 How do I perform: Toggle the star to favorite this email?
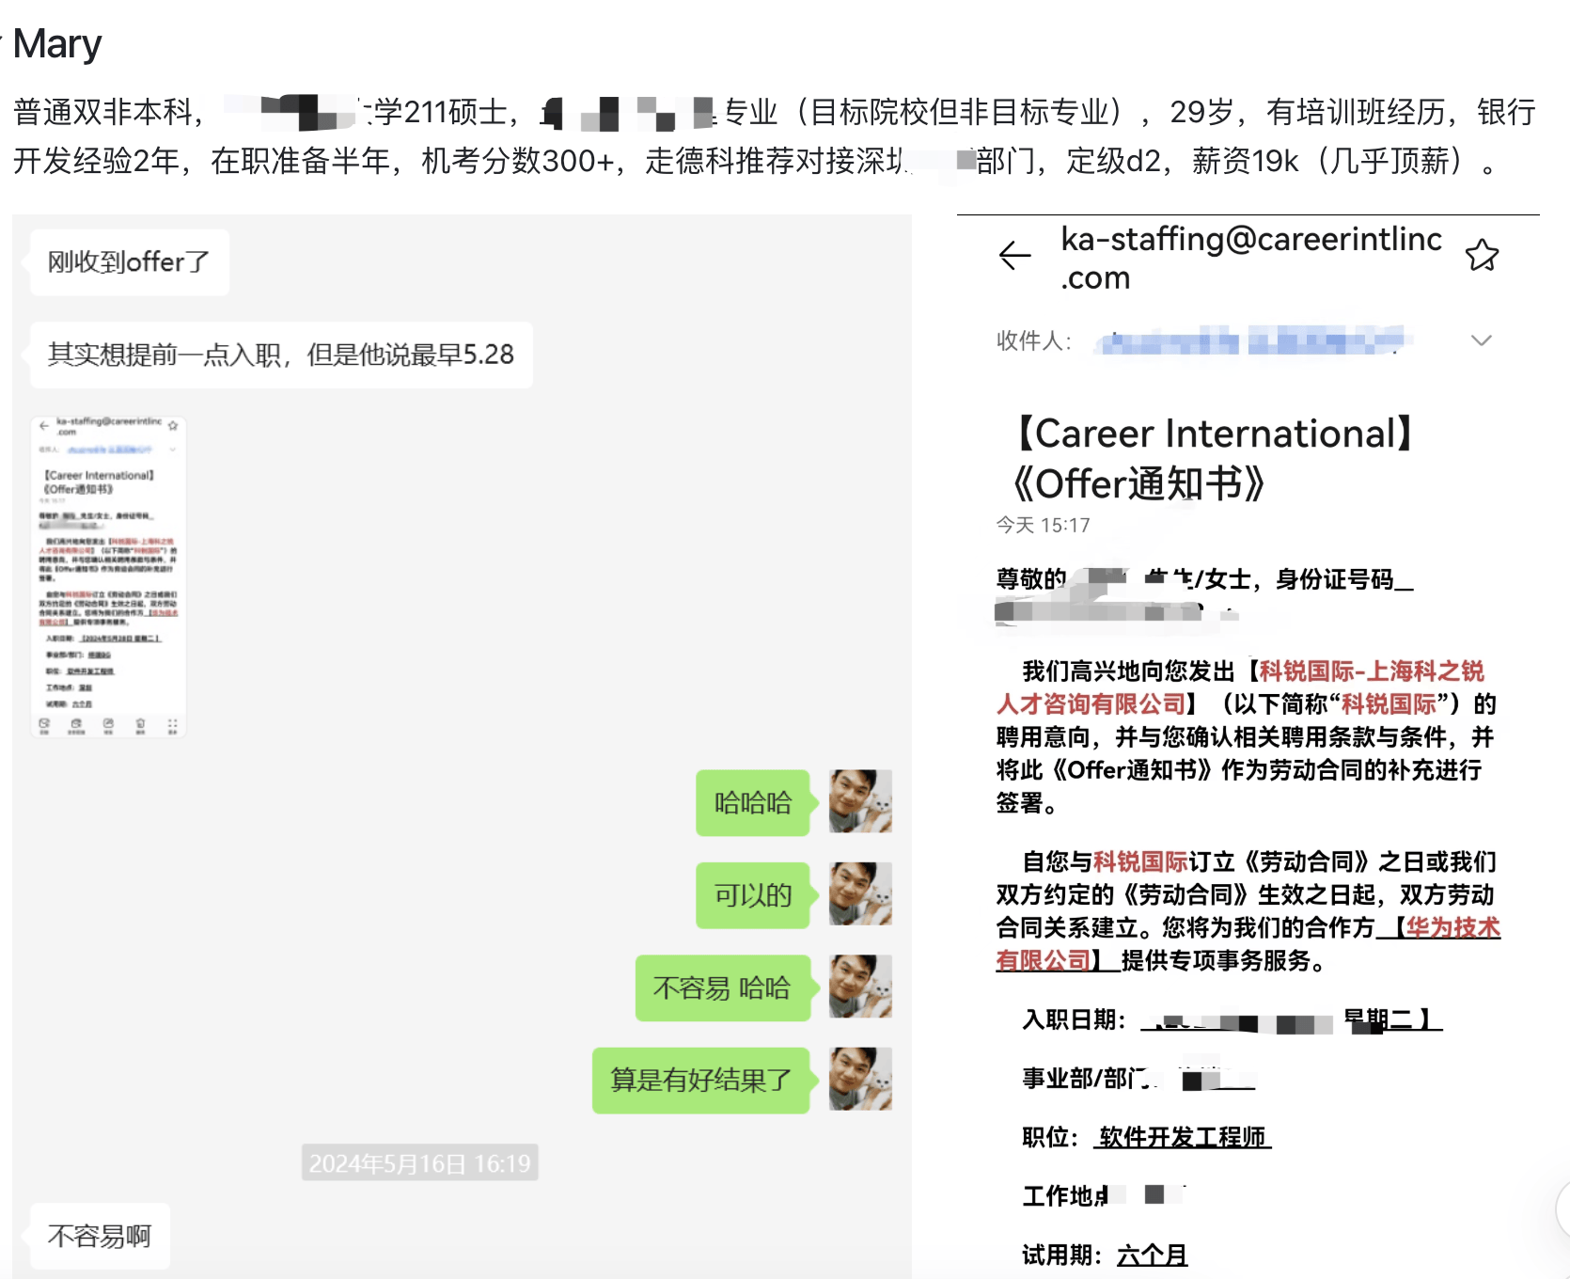tap(1484, 254)
